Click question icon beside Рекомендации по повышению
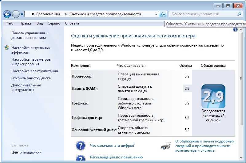Image resolution: width=246 pixels, height=163 pixels. pos(81,157)
